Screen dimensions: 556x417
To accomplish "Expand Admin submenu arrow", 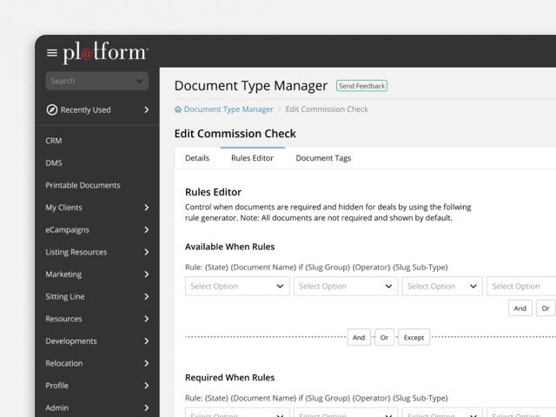I will (147, 407).
